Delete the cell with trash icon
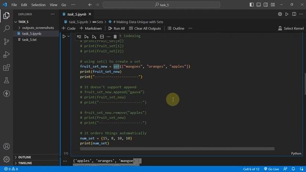This screenshot has width=306, height=172. 115,36
